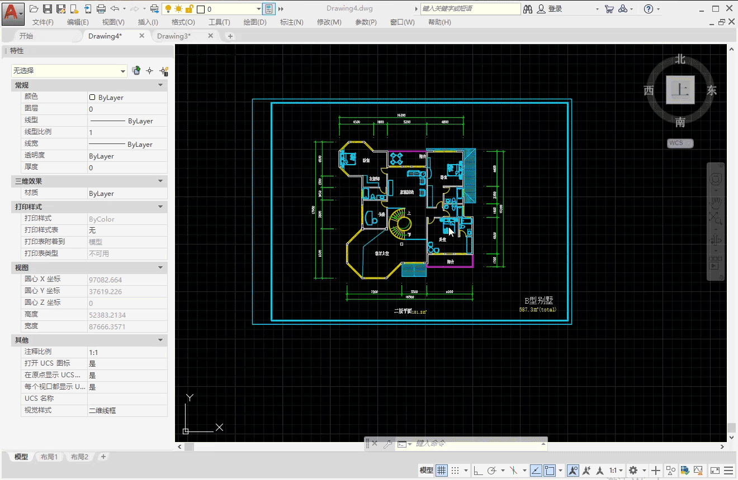Toggle the grid display status bar button
This screenshot has height=480, width=738.
coord(442,471)
